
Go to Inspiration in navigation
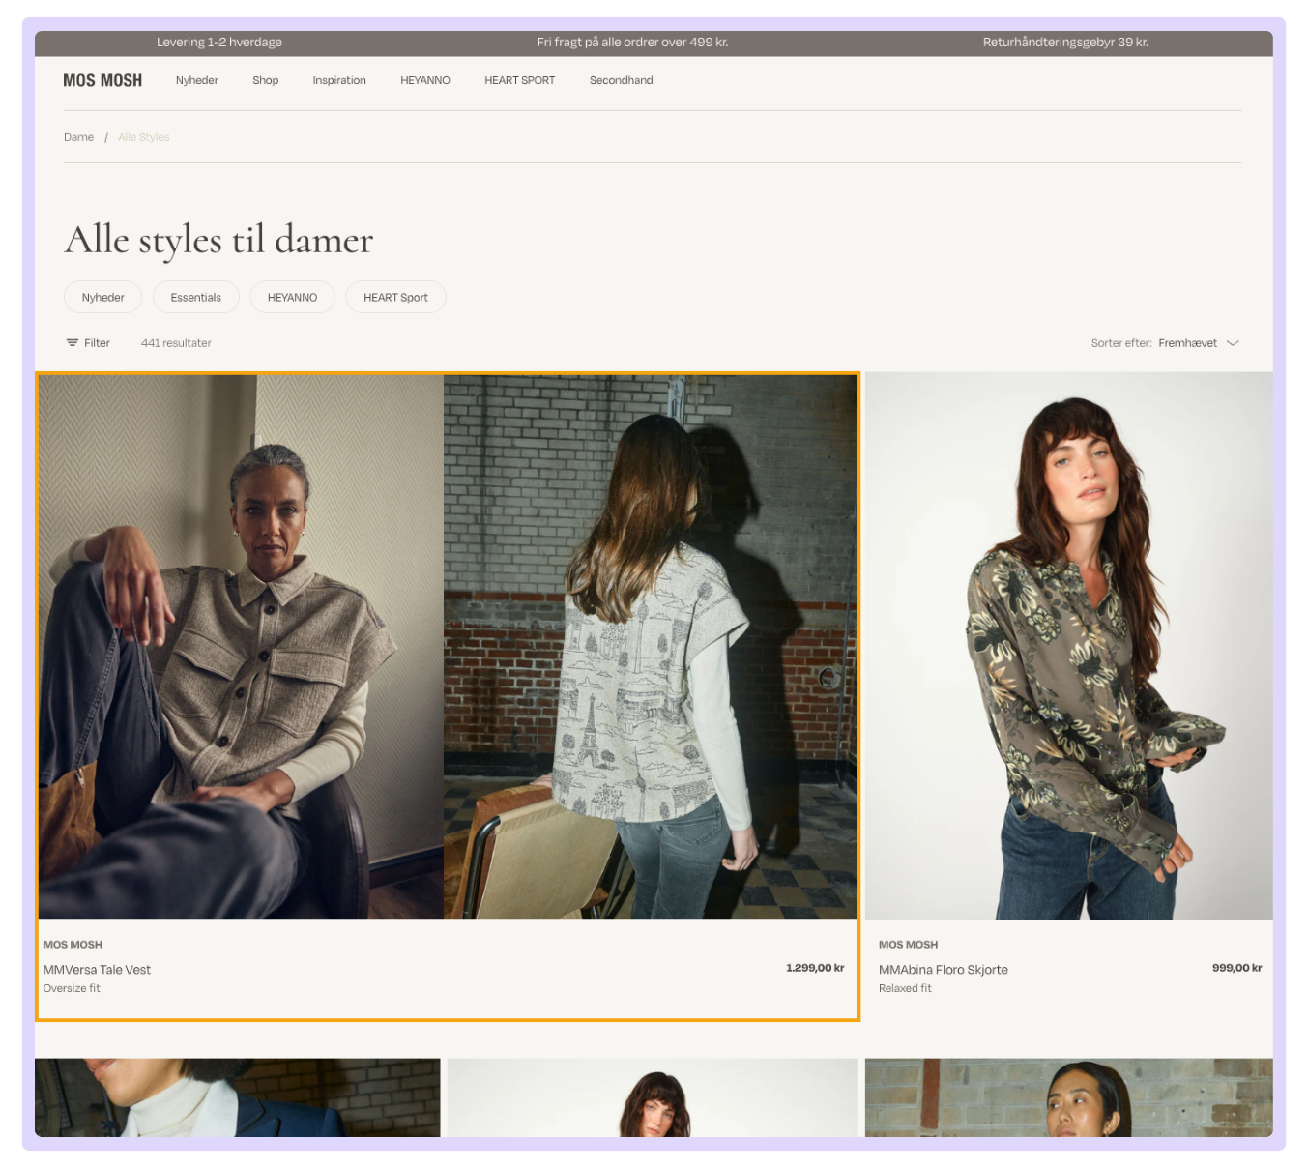tap(339, 81)
